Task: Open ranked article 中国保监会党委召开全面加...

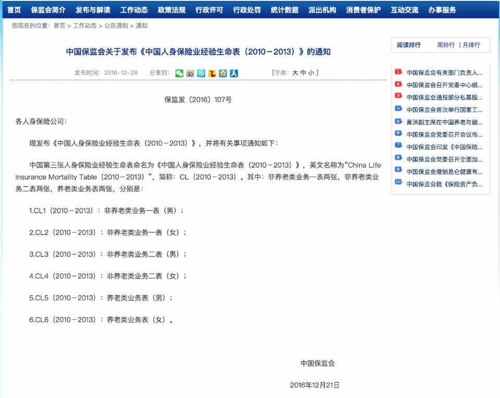Action: (x=444, y=159)
